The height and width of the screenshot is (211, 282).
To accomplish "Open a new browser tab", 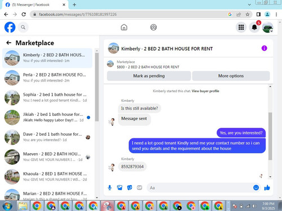I will point(74,5).
